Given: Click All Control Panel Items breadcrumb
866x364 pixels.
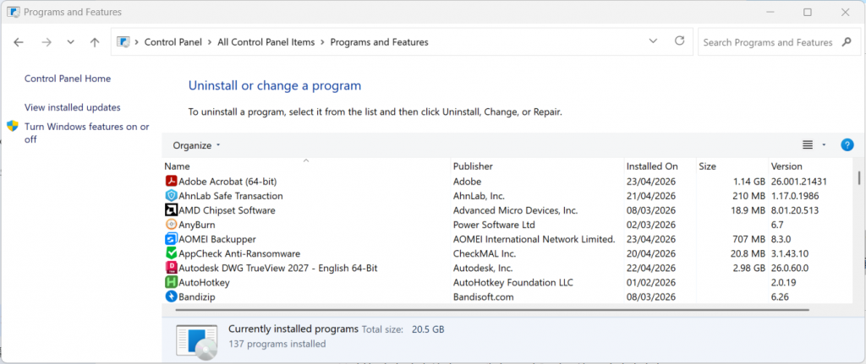Looking at the screenshot, I should pyautogui.click(x=266, y=42).
